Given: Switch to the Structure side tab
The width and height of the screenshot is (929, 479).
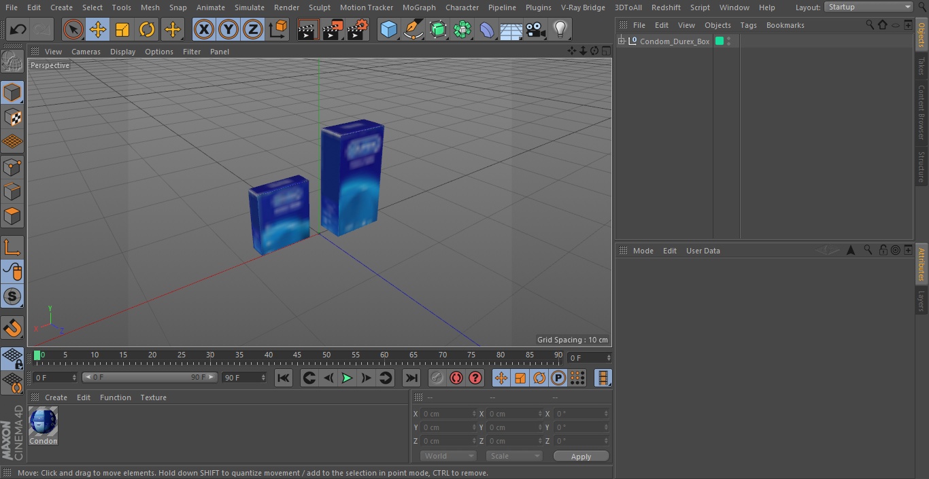Looking at the screenshot, I should click(922, 166).
